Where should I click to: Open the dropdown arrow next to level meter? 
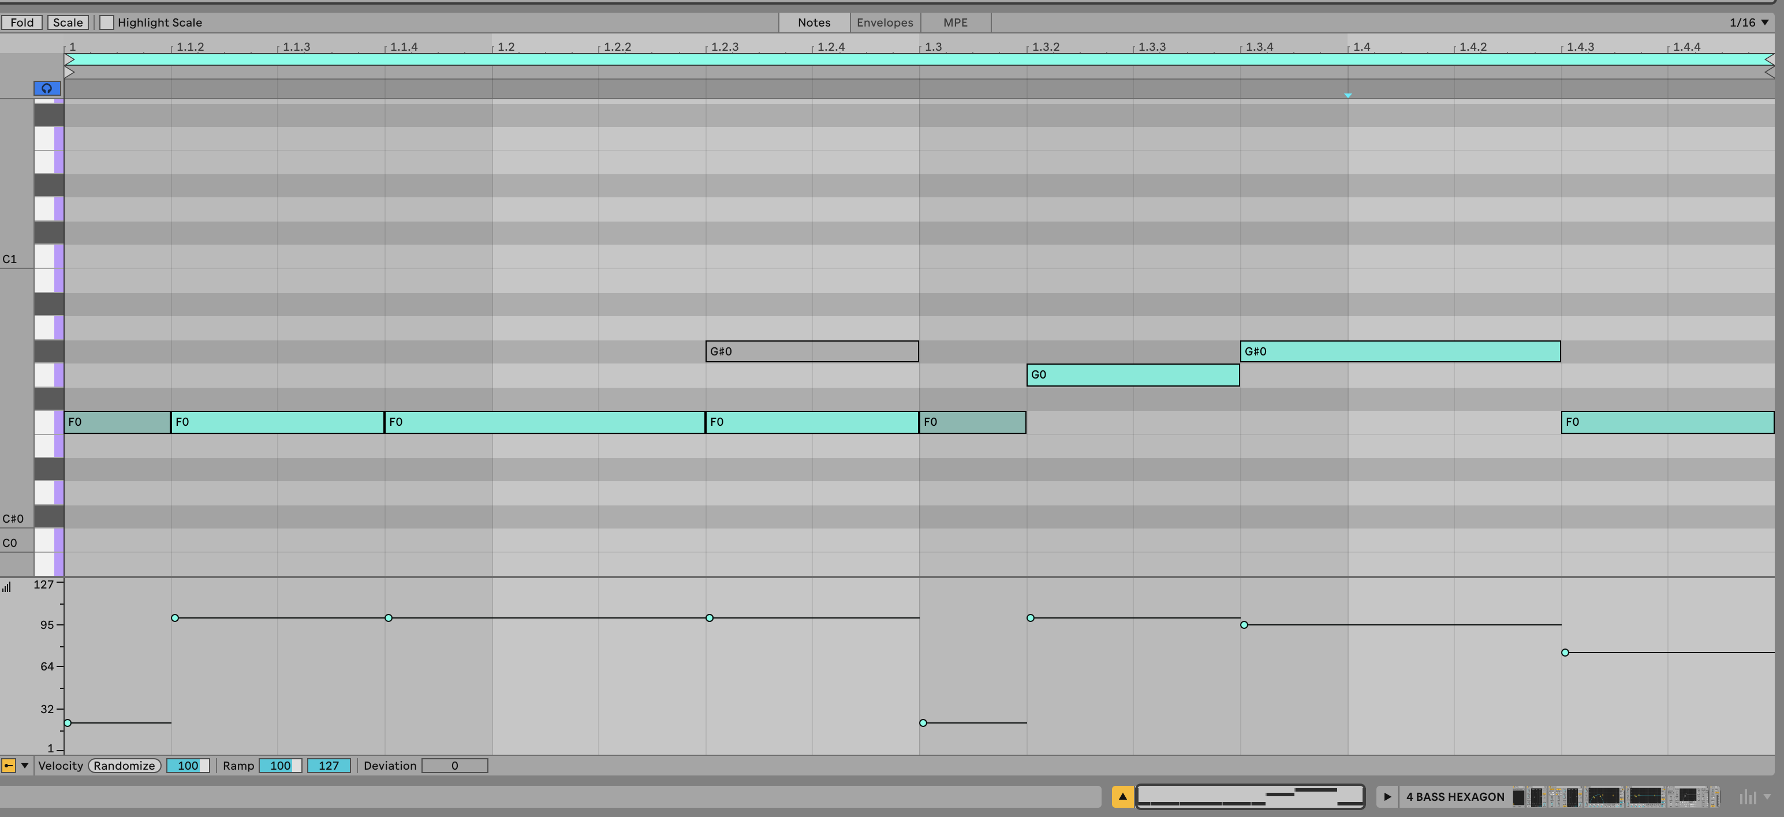pyautogui.click(x=1767, y=797)
